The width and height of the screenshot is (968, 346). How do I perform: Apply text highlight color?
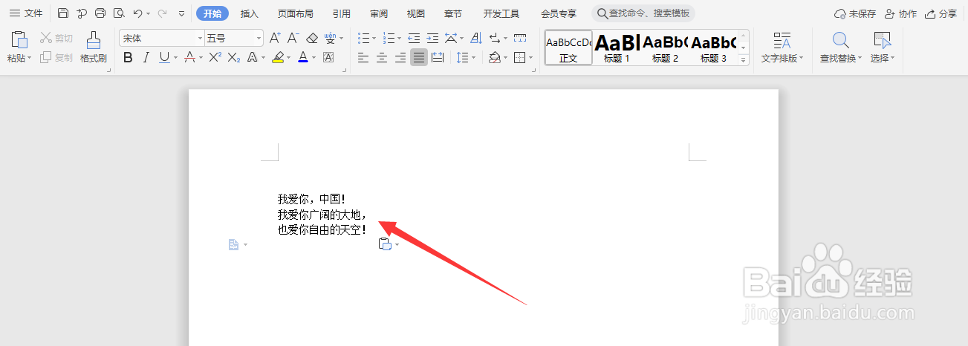pyautogui.click(x=278, y=57)
